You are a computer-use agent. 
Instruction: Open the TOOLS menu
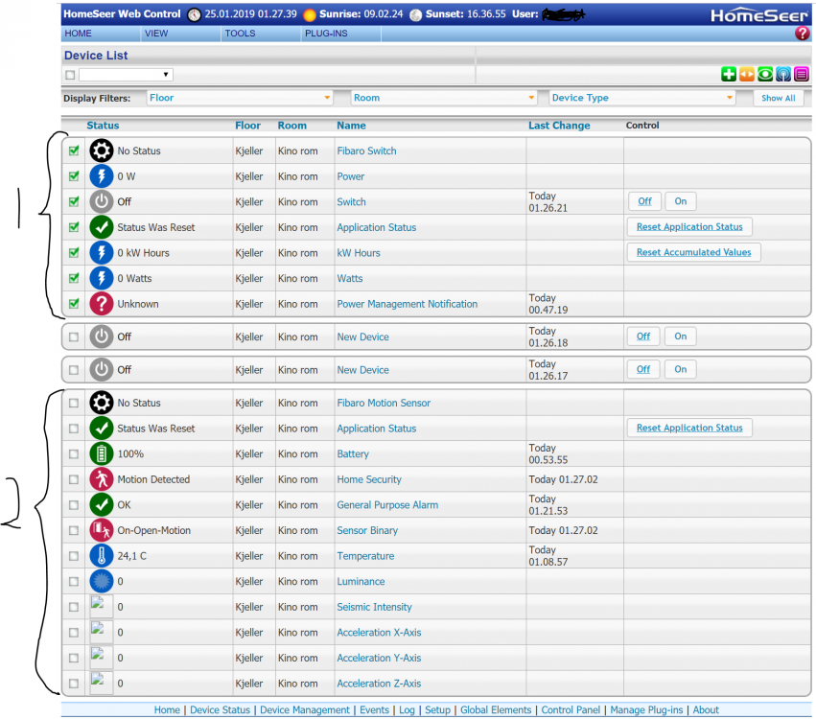(240, 34)
